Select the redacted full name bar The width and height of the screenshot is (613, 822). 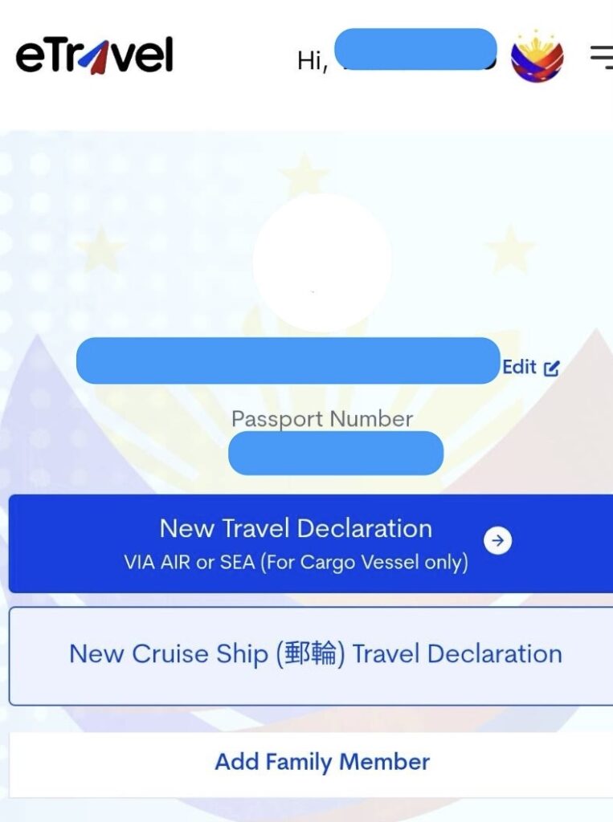coord(288,360)
